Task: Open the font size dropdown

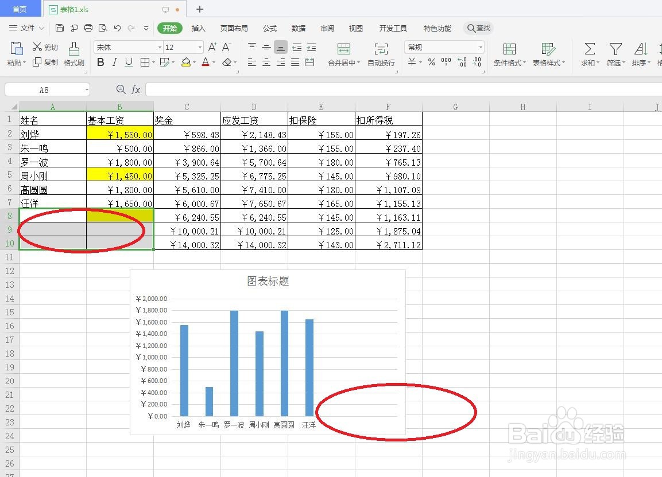Action: tap(200, 47)
